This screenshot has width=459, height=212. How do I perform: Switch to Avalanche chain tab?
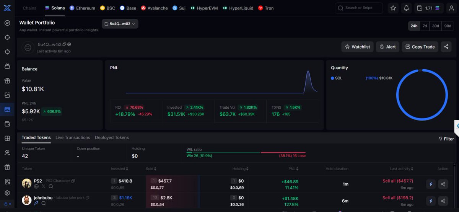[x=154, y=8]
